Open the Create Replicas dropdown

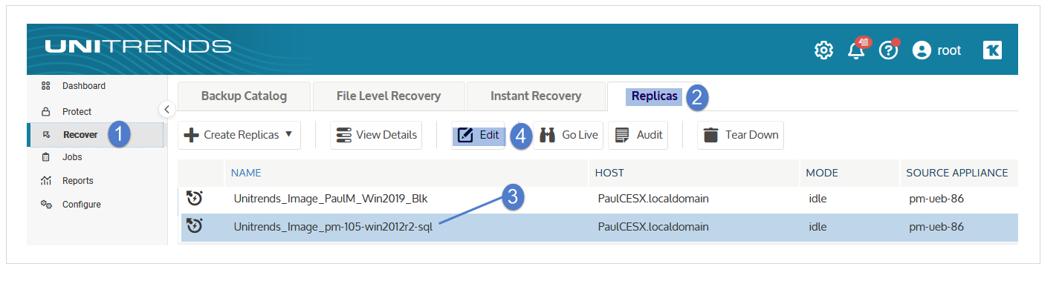(239, 135)
